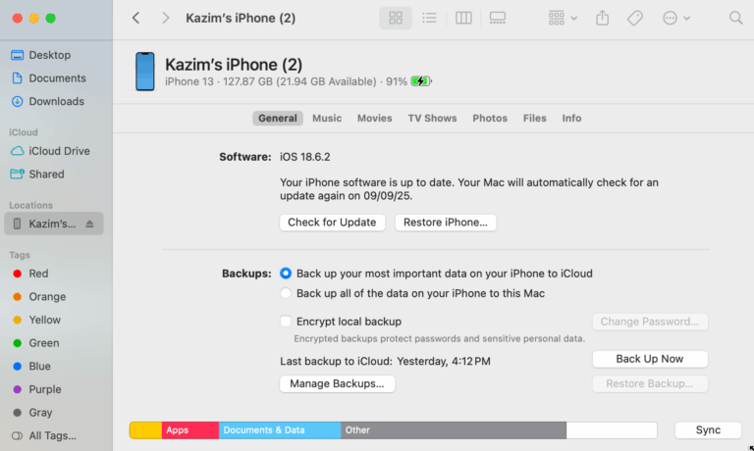Open the More actions ellipsis menu
This screenshot has height=451, width=754.
[676, 19]
